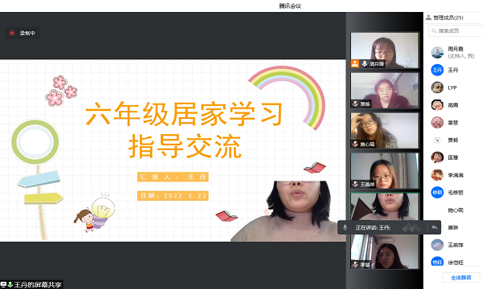This screenshot has width=482, height=289.
Task: Click the green-bordered active speaker video thumbnail
Action: pos(385,206)
